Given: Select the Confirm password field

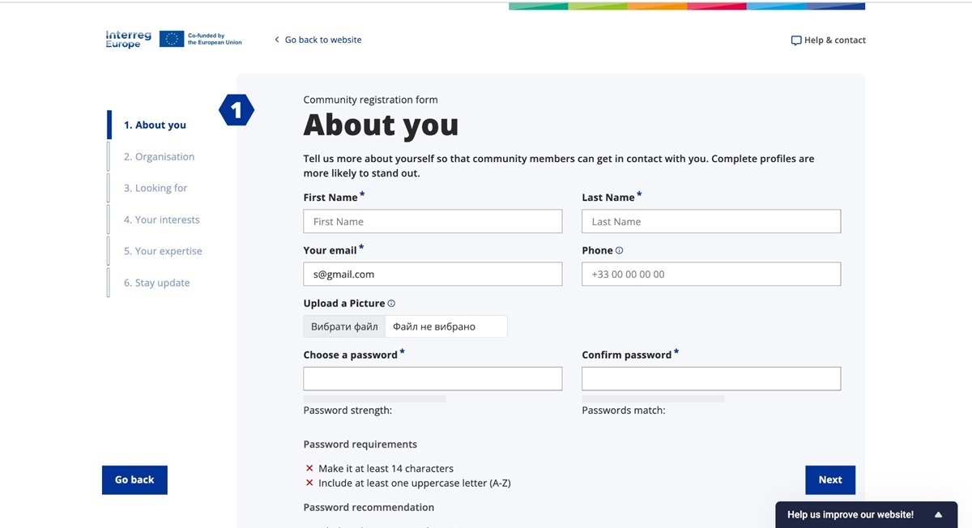Looking at the screenshot, I should [x=711, y=379].
